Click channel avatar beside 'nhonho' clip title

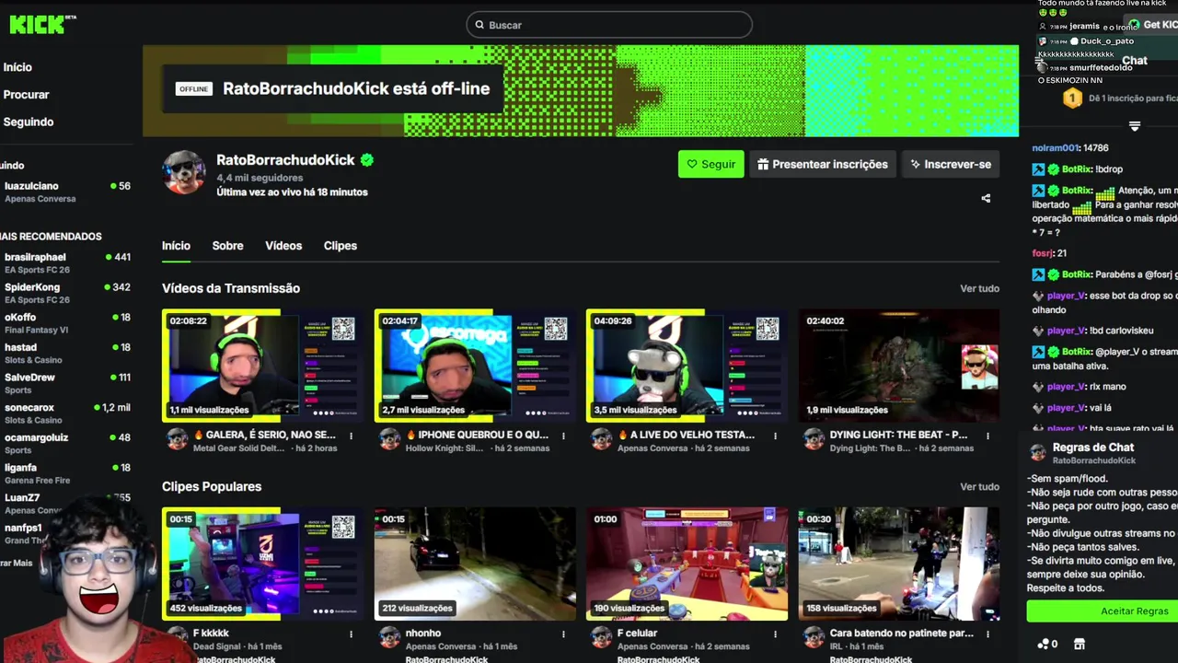pos(390,638)
